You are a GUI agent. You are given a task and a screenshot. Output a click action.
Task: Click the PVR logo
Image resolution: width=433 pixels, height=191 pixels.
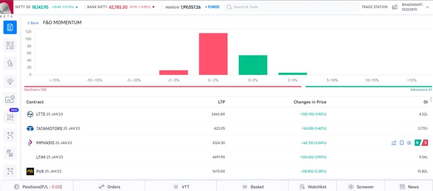click(30, 172)
